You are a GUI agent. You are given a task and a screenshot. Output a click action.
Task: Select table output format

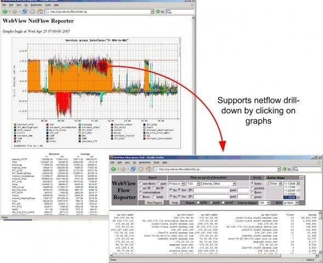[198, 203]
